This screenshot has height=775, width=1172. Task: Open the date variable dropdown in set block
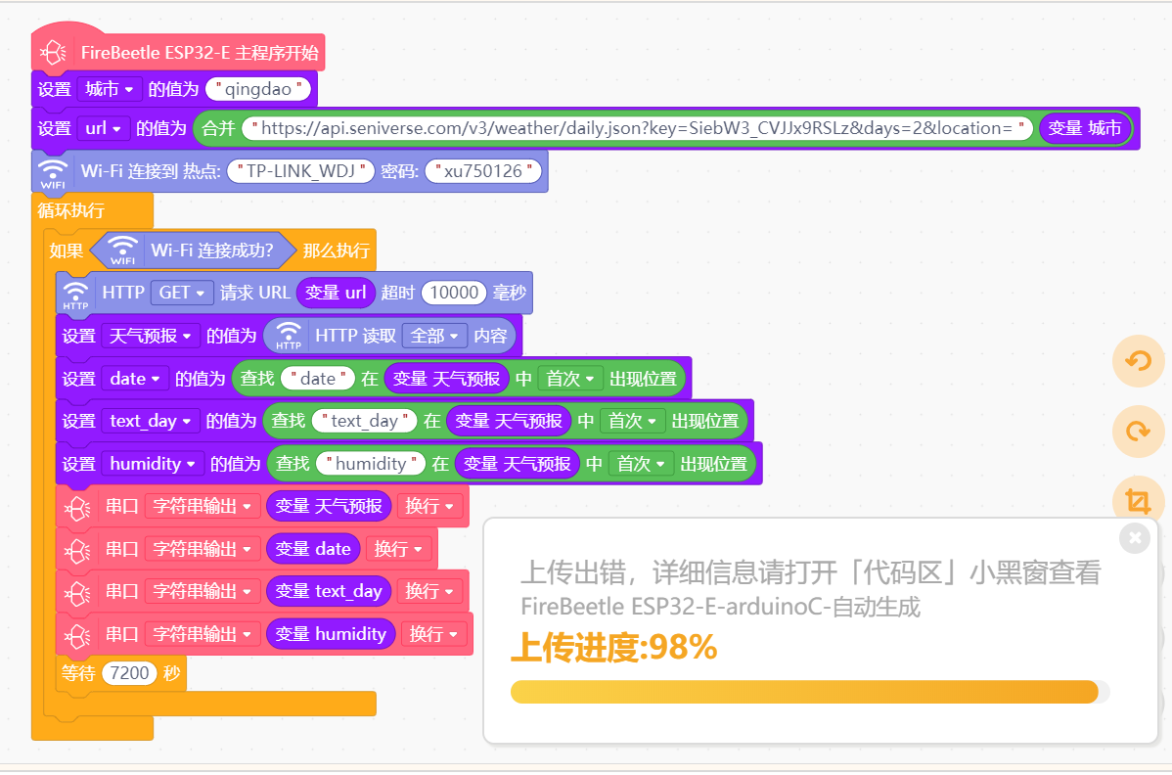coord(135,379)
